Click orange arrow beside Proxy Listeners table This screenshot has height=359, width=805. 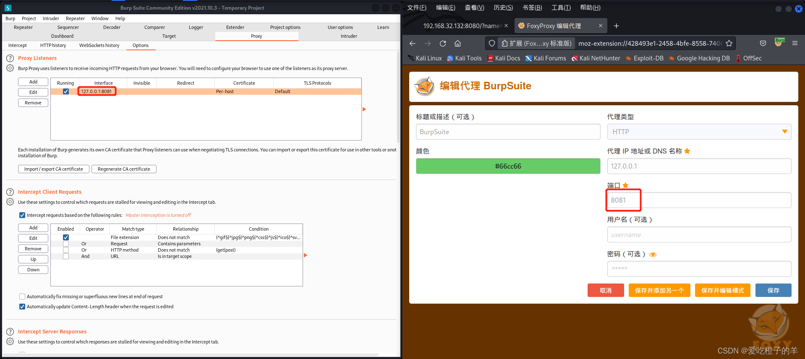click(x=364, y=109)
